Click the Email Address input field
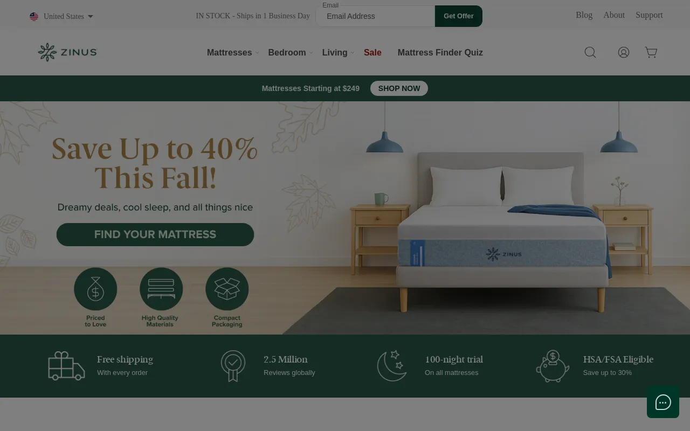 pos(376,16)
